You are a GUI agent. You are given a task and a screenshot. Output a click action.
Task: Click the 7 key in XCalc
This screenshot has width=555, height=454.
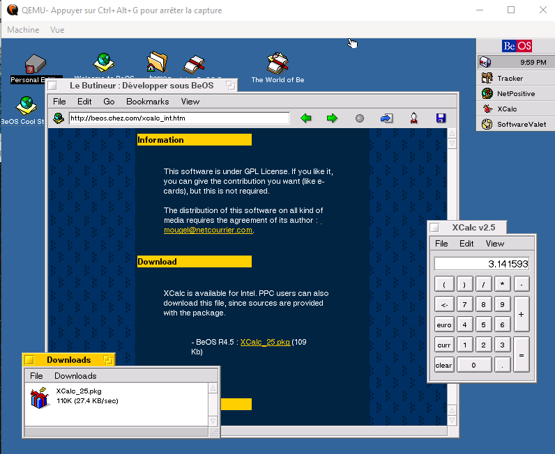[464, 304]
